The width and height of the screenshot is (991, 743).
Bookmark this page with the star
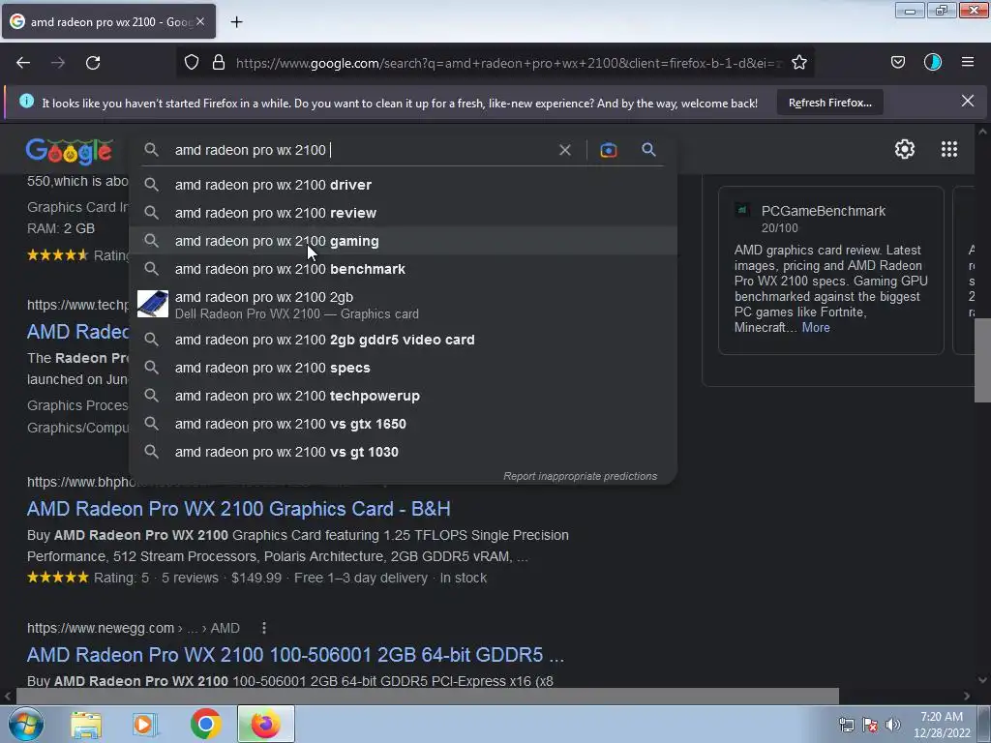(798, 63)
